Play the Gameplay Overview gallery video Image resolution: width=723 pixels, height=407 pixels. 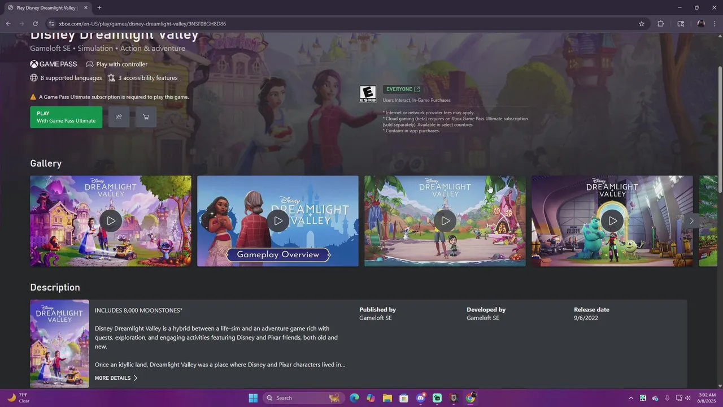[278, 221]
